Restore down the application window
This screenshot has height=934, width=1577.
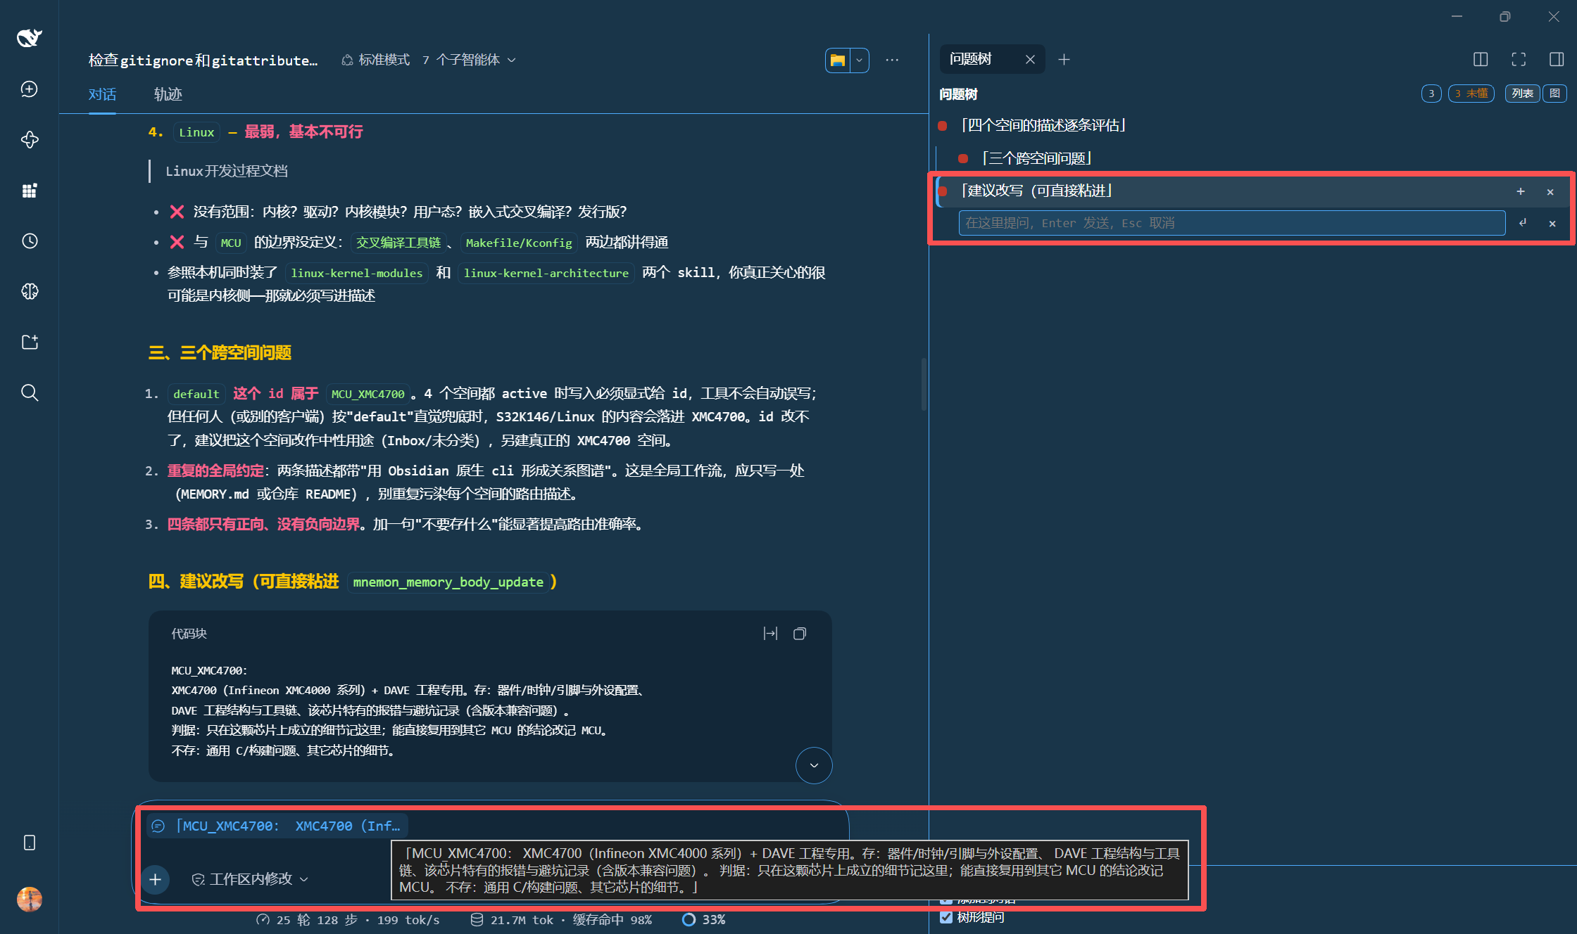(1504, 16)
